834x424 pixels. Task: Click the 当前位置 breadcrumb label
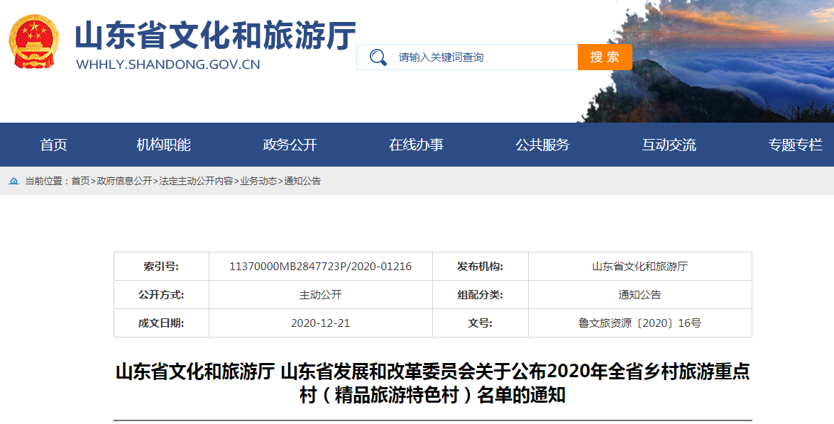coord(47,182)
